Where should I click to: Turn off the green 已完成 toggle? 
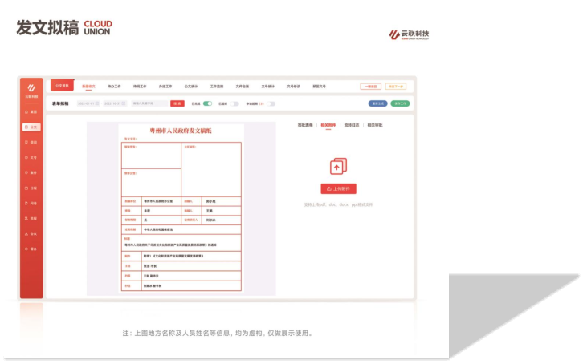207,103
